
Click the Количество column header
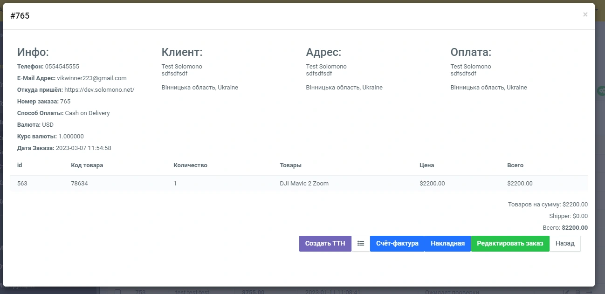(x=190, y=165)
